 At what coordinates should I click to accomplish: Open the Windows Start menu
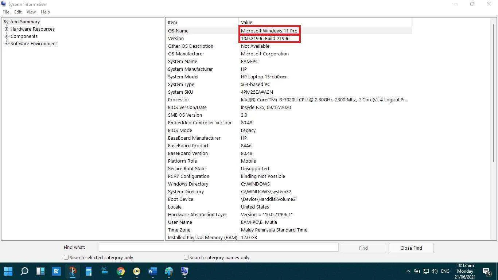click(x=8, y=271)
